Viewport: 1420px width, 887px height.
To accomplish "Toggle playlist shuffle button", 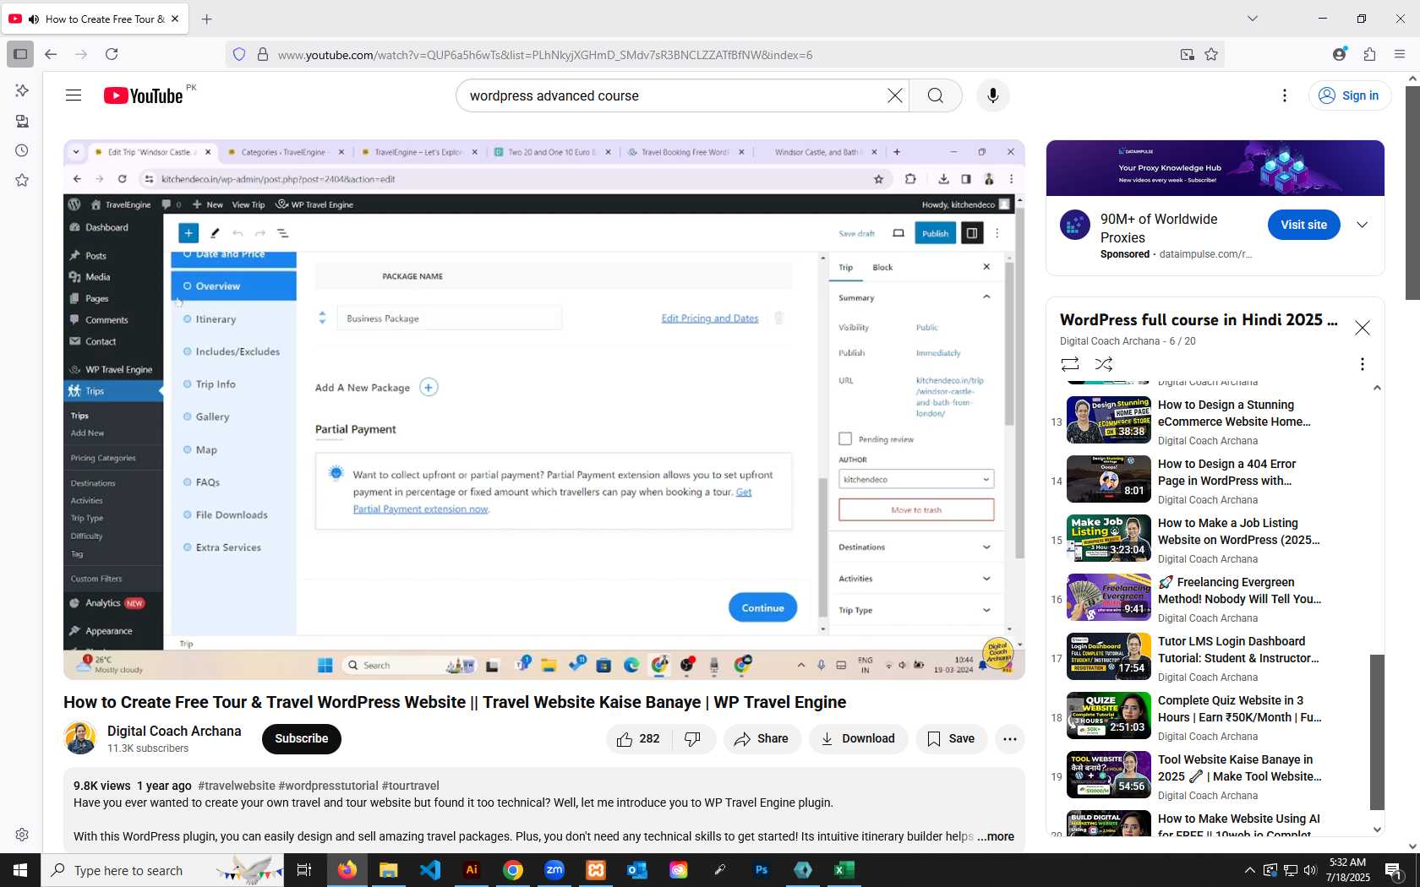I will pos(1104,364).
